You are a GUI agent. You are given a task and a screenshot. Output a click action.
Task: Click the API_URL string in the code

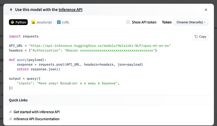[x=100, y=46]
